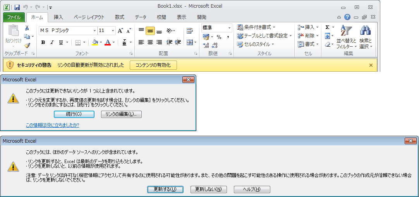Open the underline style dropdown arrow

pyautogui.click(x=67, y=42)
